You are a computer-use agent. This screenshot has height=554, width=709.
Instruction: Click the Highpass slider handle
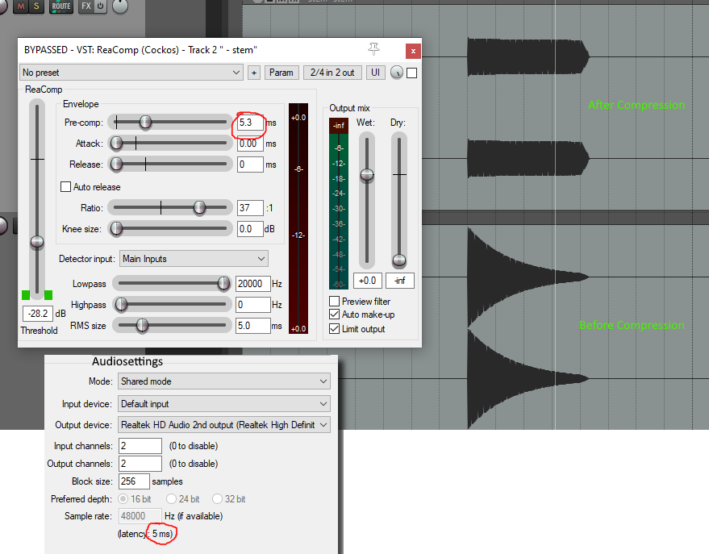coord(121,305)
